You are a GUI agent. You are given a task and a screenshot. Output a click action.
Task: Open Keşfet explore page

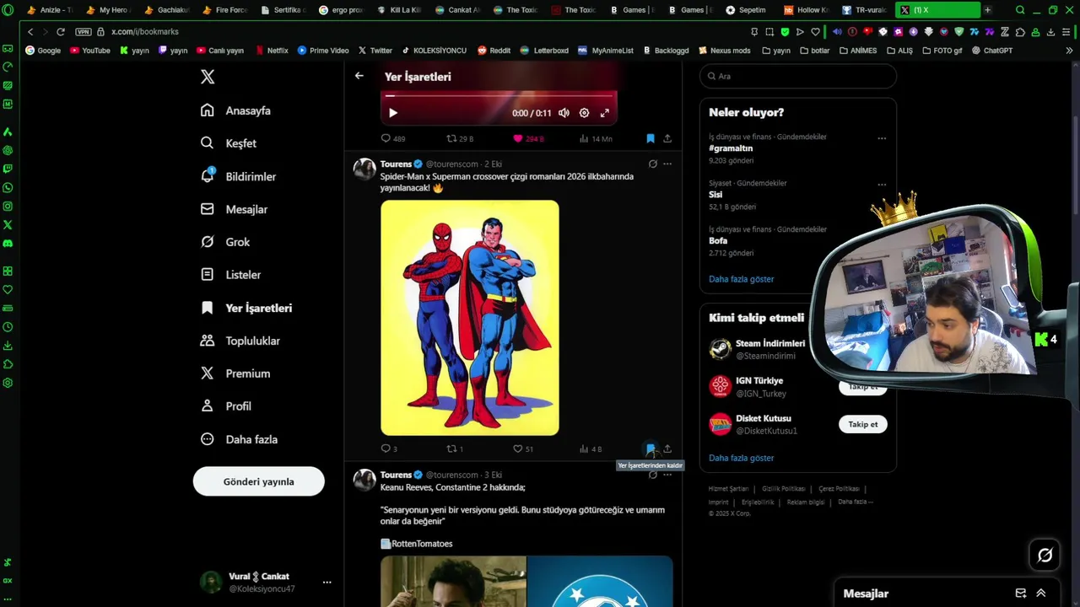(228, 143)
